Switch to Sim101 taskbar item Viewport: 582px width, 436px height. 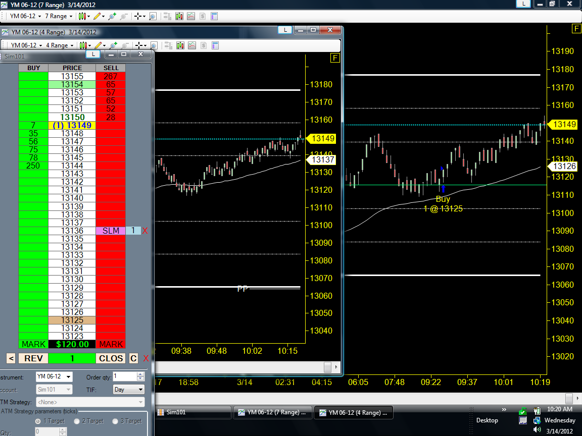pos(193,412)
